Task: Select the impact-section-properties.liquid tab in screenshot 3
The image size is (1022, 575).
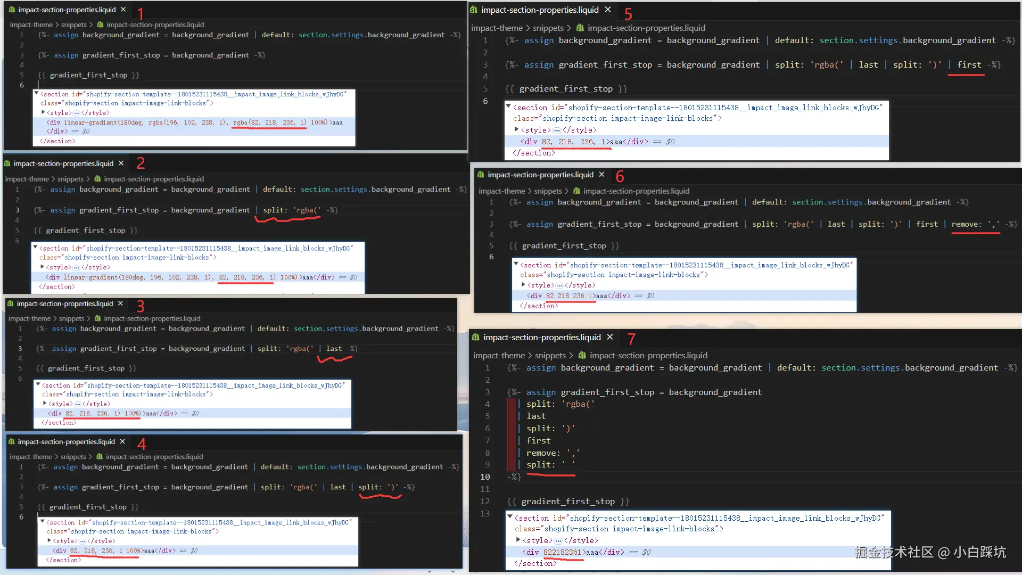Action: [64, 303]
